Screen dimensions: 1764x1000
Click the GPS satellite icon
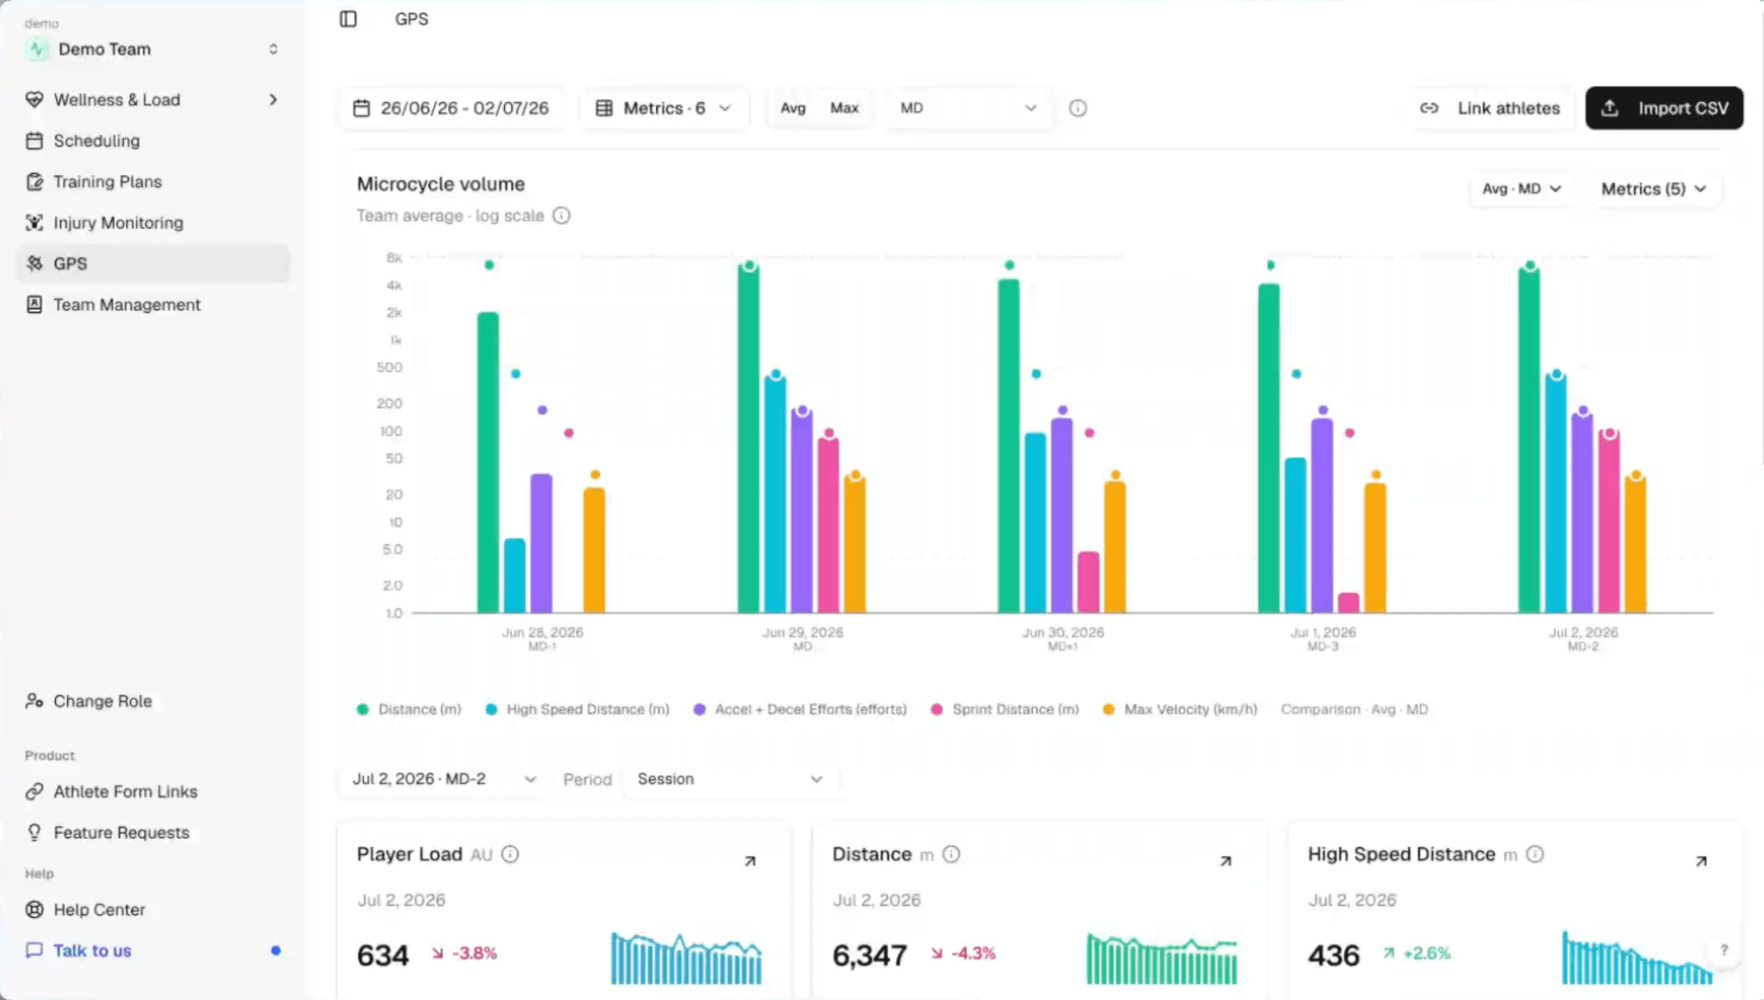(x=34, y=264)
